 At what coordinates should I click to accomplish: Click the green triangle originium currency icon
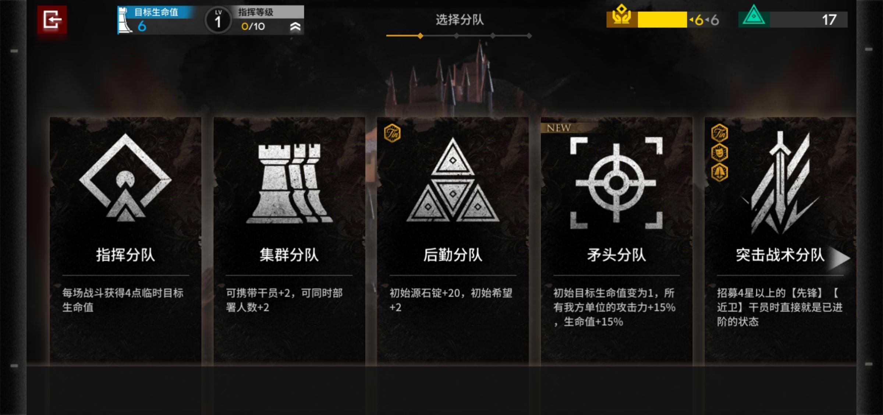[x=754, y=15]
